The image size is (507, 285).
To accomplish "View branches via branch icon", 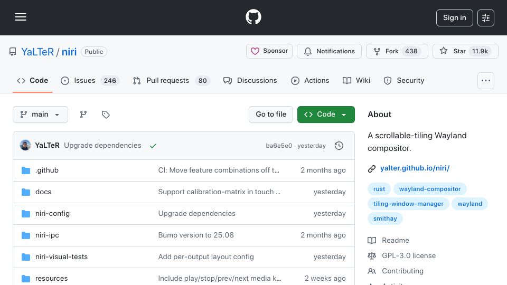I will coord(83,115).
